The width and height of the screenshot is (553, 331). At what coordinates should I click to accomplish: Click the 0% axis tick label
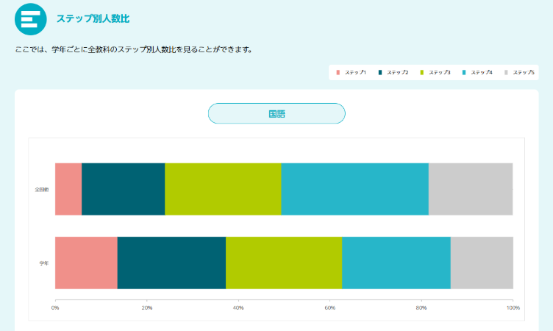pyautogui.click(x=55, y=307)
